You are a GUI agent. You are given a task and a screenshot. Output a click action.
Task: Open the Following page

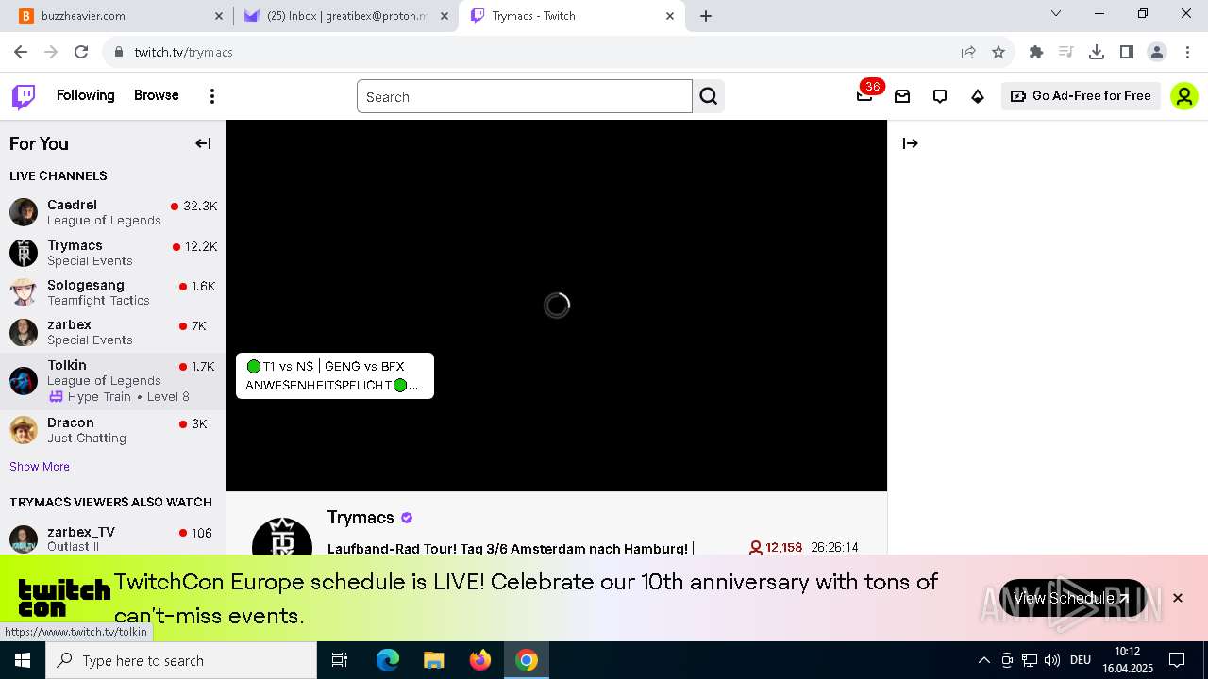pyautogui.click(x=85, y=95)
